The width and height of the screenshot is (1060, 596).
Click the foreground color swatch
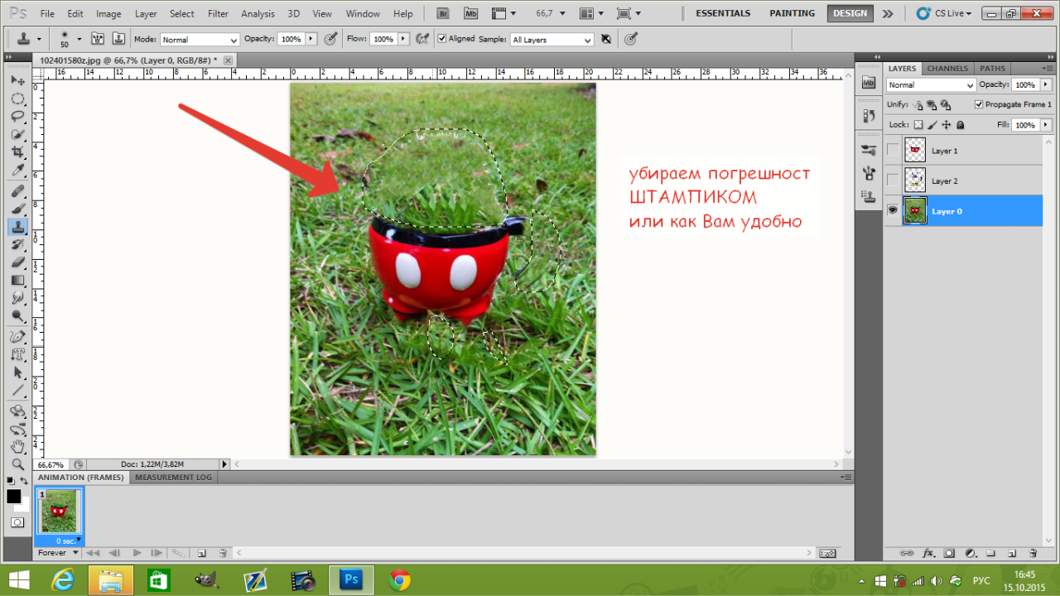click(13, 496)
